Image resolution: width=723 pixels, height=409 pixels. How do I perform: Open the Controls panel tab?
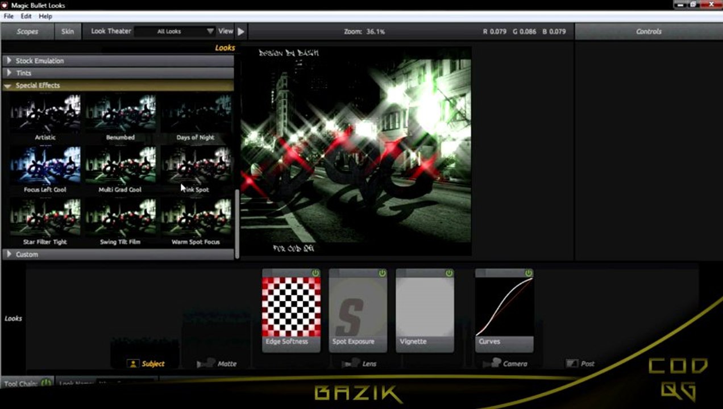[x=649, y=31]
